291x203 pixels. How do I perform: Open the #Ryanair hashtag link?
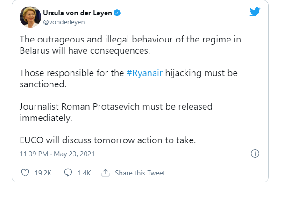click(144, 74)
